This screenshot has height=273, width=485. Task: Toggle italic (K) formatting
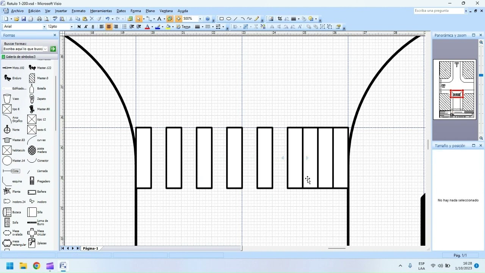(86, 27)
